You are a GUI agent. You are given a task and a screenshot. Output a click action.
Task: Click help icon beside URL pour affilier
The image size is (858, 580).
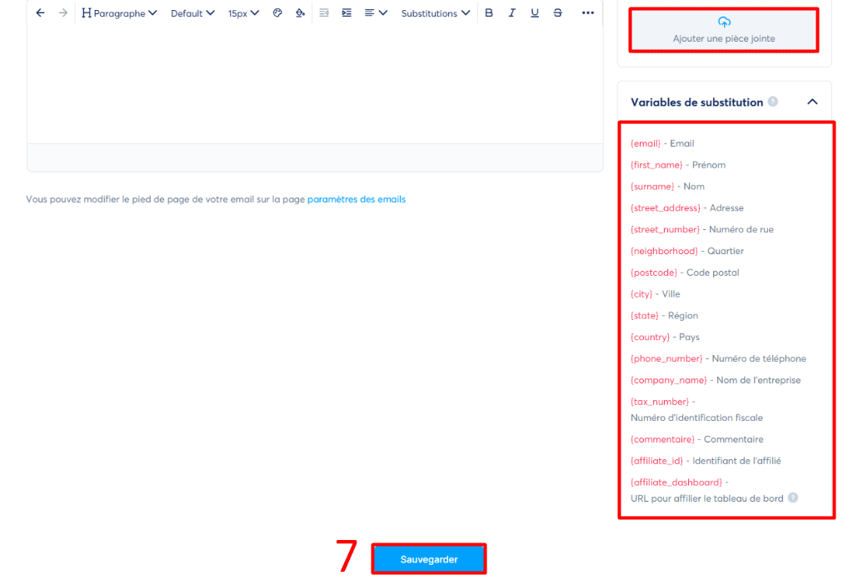[x=793, y=498]
